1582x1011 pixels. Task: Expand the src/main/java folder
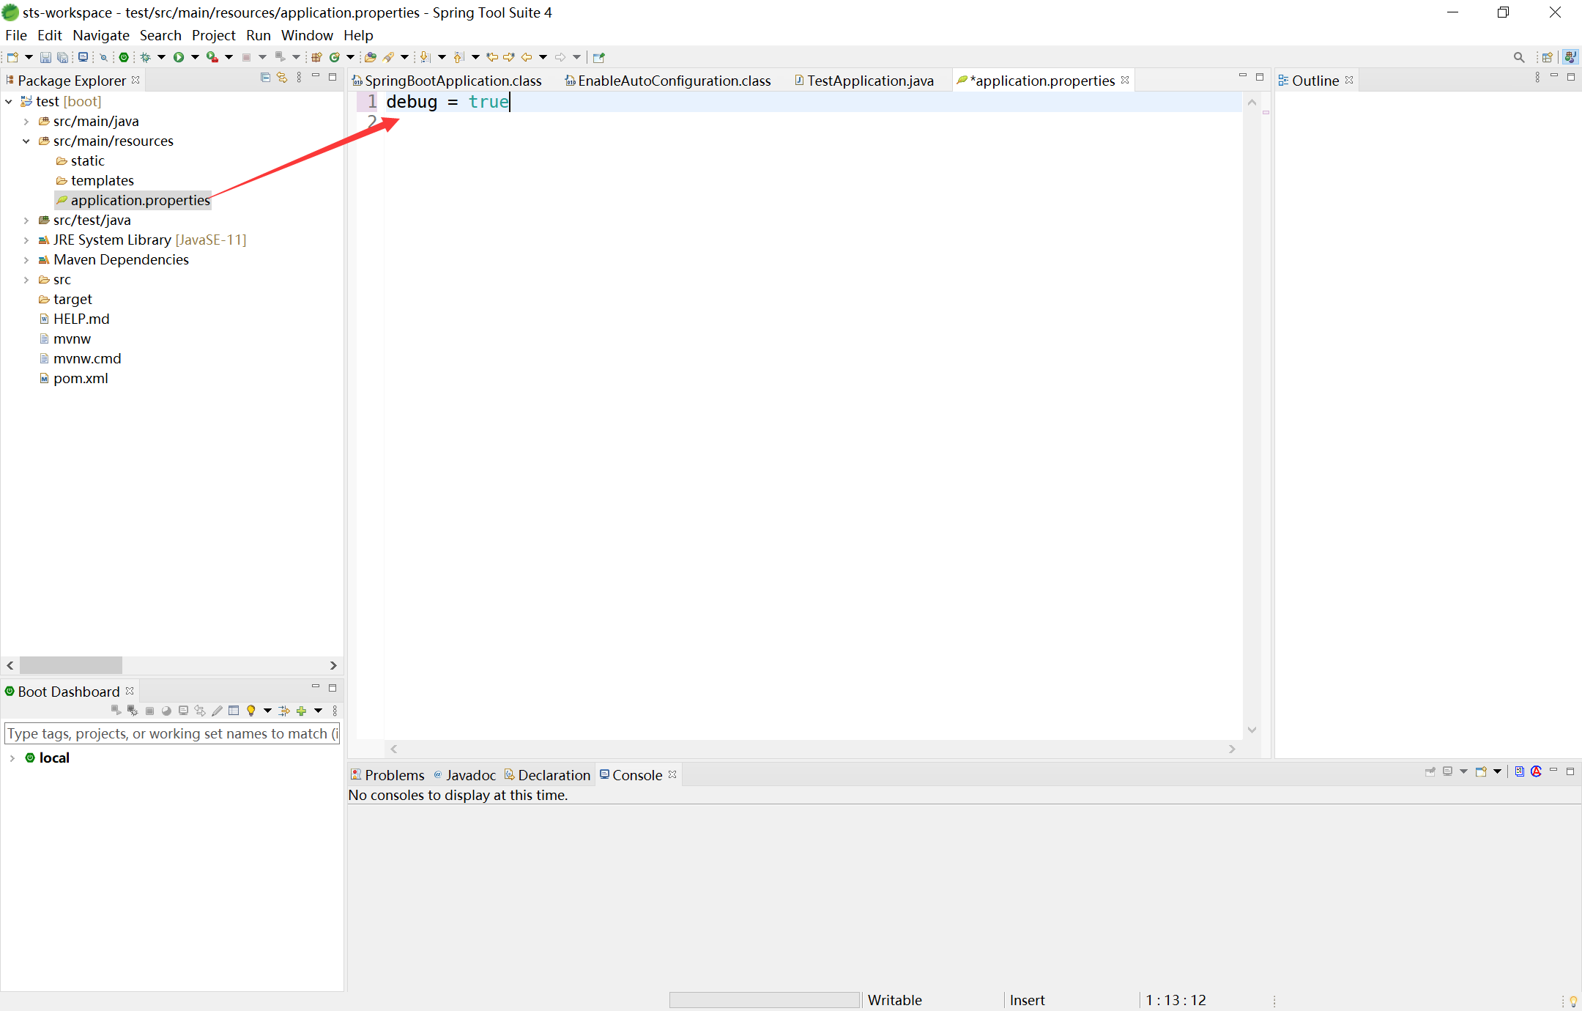[26, 122]
